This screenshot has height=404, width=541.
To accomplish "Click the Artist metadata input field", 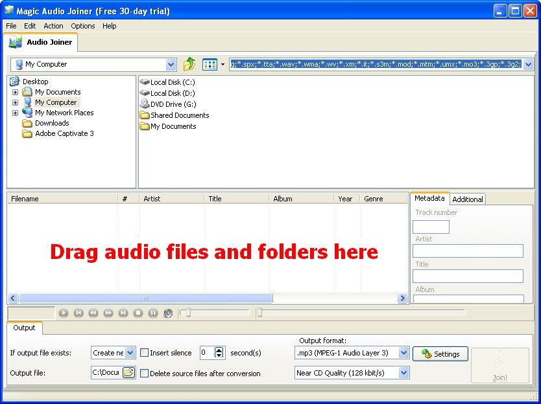I will 468,251.
